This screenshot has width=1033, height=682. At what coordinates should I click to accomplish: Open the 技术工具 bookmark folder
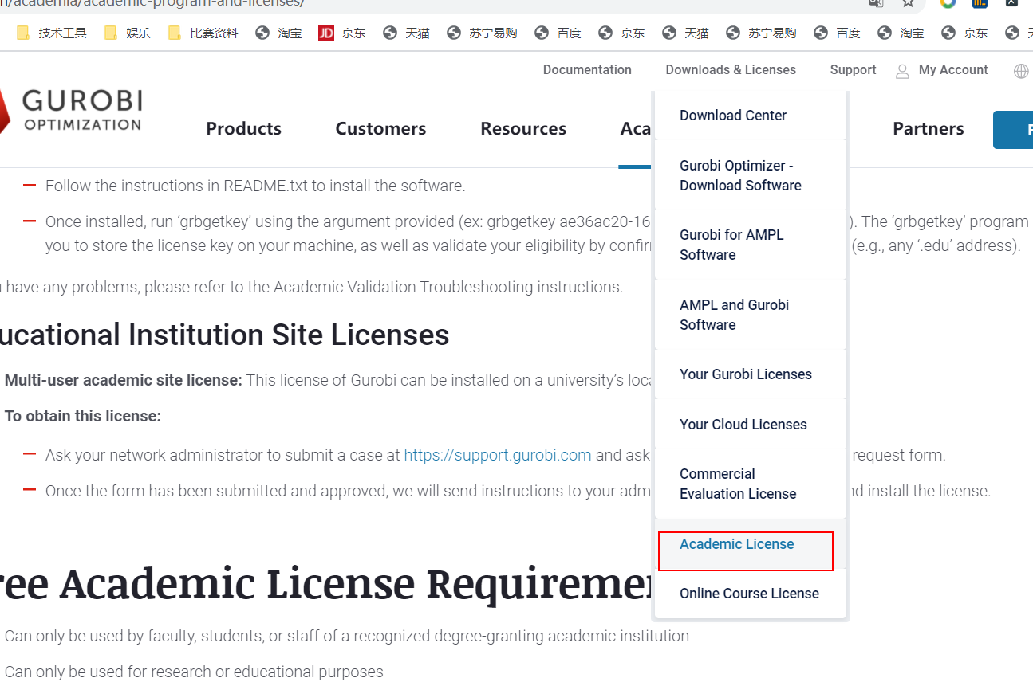tap(51, 33)
